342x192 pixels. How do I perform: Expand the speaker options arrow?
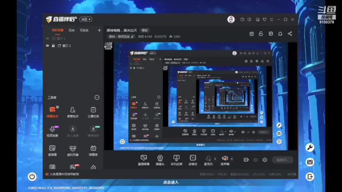tap(232, 159)
